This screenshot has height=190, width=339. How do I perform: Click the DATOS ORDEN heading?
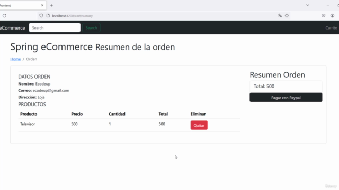tap(34, 77)
